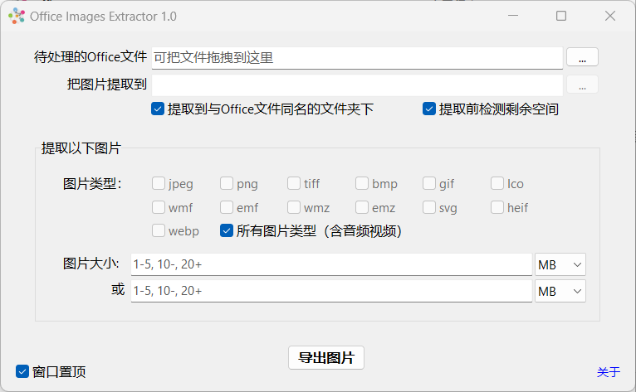The width and height of the screenshot is (636, 392).
Task: Click the second image size range field
Action: (331, 291)
